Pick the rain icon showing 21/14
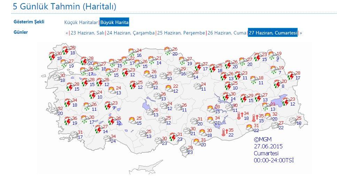 [x=152, y=60]
